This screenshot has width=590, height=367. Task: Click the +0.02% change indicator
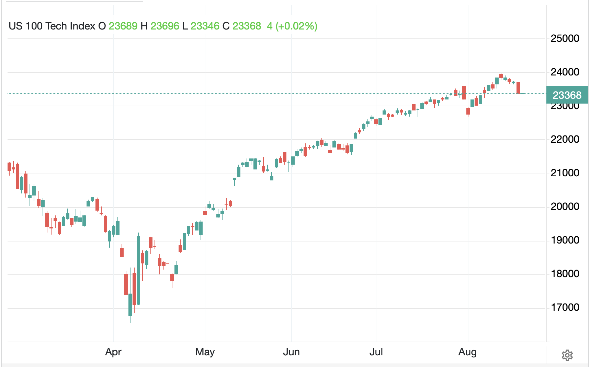tap(296, 26)
